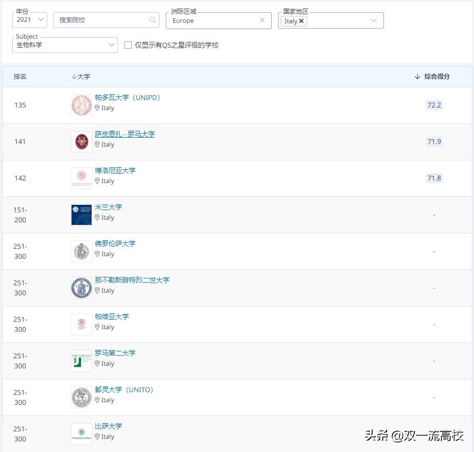Click the 萨皮恩扎-罗马大学 university seal logo
The height and width of the screenshot is (452, 474).
tap(81, 141)
